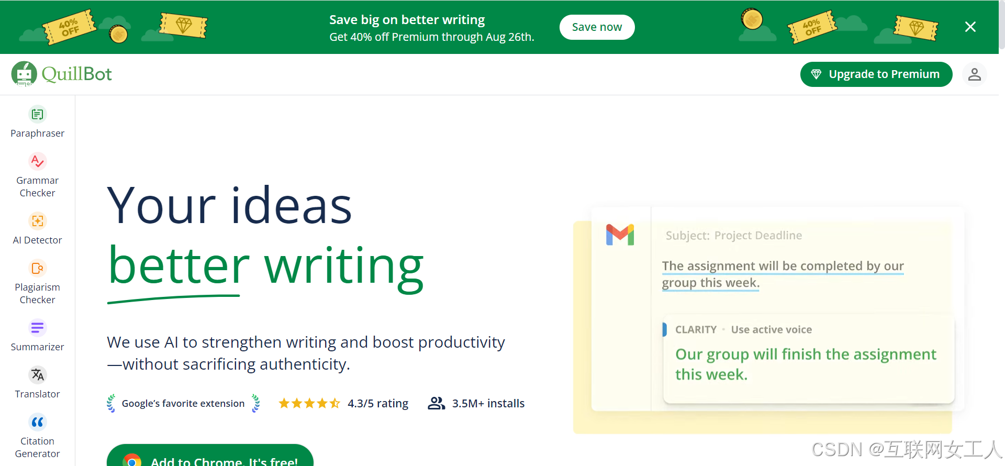Open the AI Detector icon
Screen dimensions: 1005x466
coord(37,221)
